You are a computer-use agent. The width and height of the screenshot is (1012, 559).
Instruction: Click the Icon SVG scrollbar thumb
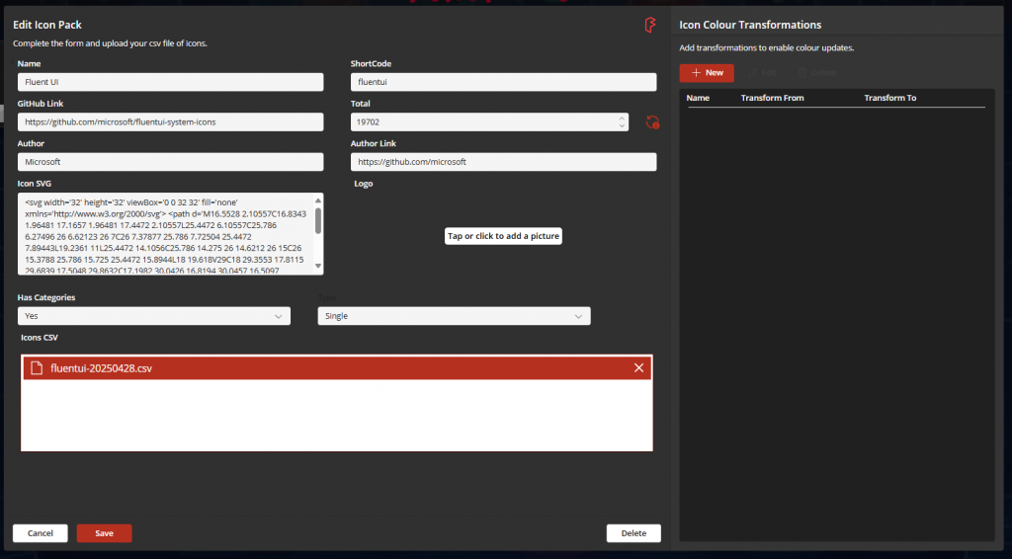(317, 220)
